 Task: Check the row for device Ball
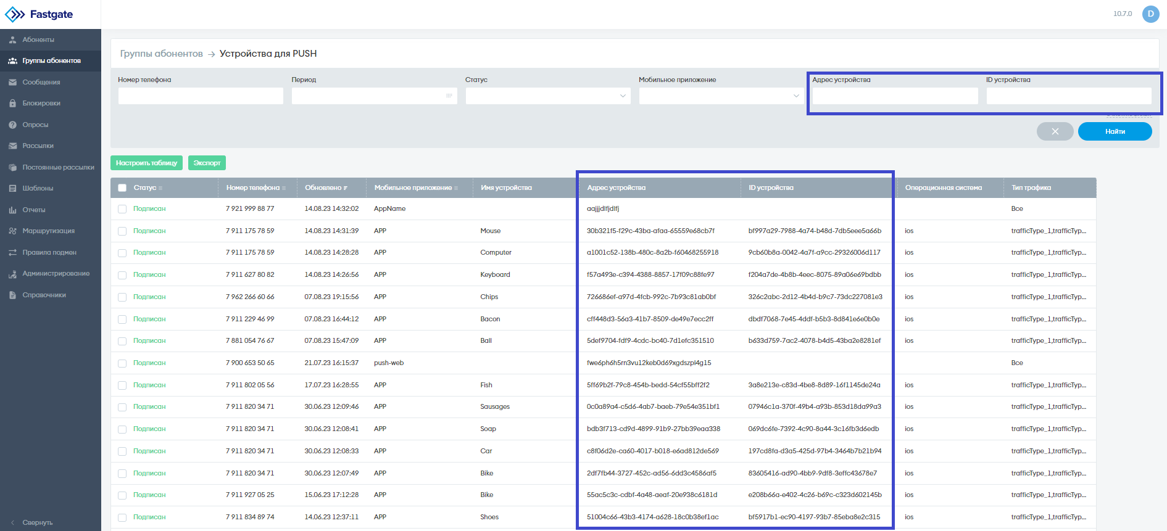[x=122, y=341]
